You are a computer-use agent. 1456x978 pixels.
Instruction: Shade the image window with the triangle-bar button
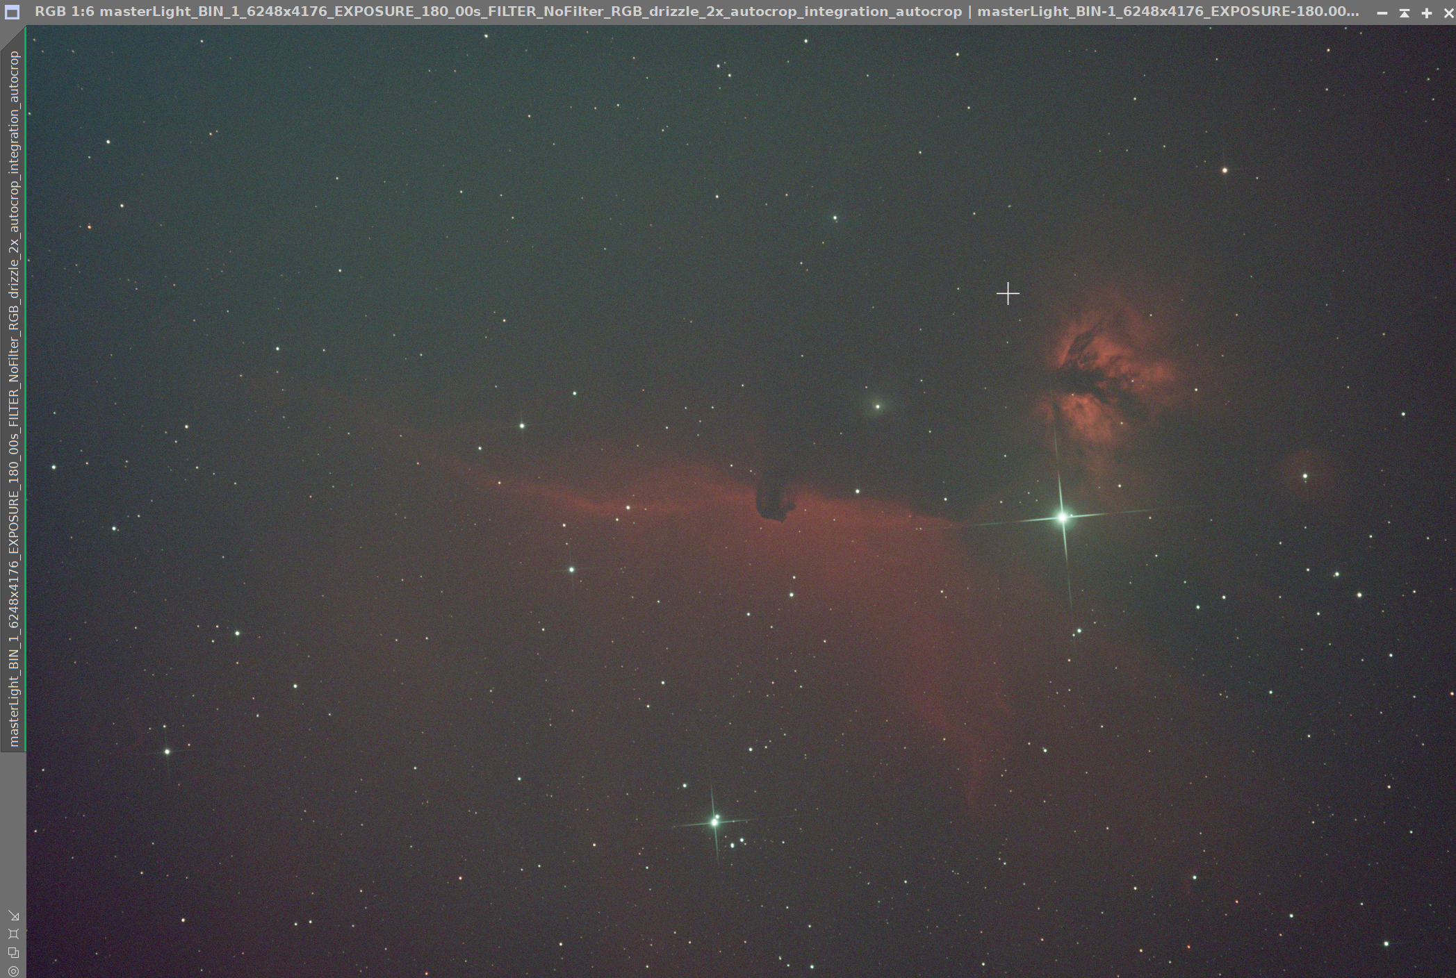pyautogui.click(x=1405, y=13)
